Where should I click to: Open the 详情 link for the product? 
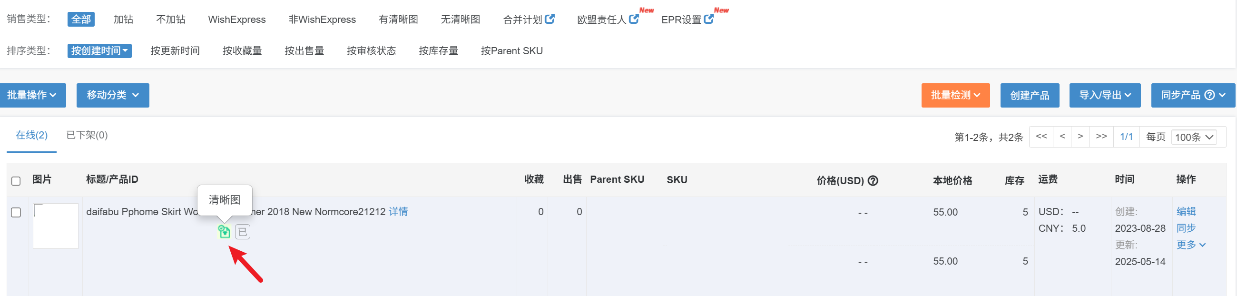click(398, 211)
